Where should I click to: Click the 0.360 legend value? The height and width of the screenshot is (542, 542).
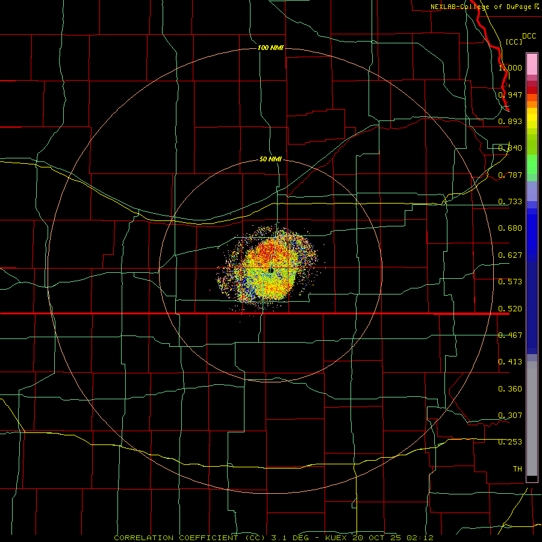pyautogui.click(x=510, y=389)
